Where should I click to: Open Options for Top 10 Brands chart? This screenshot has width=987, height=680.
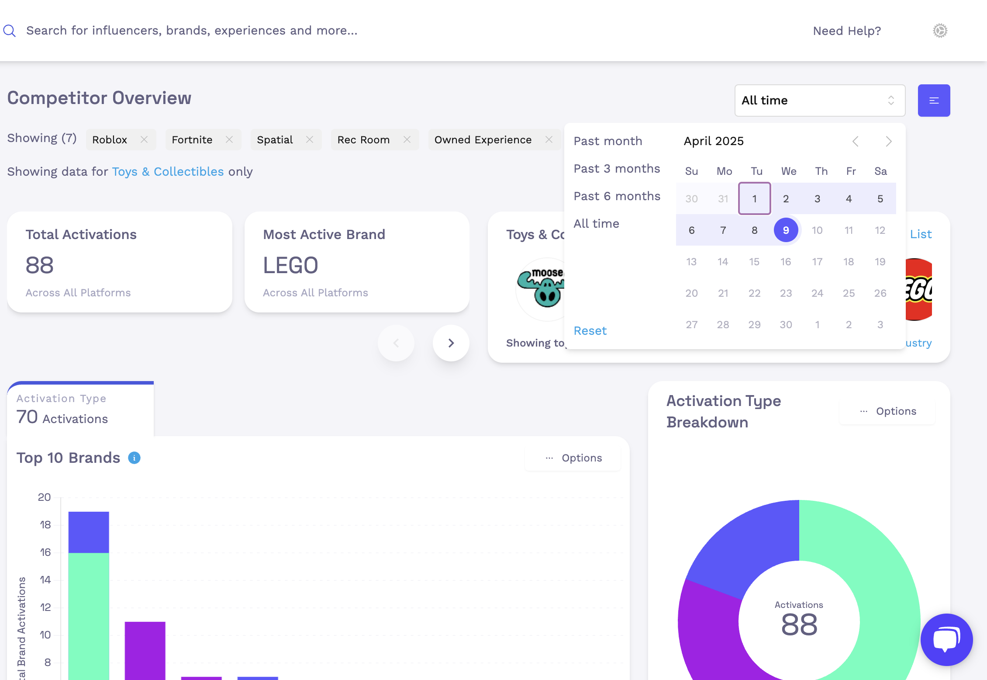[573, 458]
